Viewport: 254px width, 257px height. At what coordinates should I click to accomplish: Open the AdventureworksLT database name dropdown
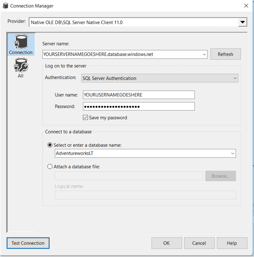[x=233, y=153]
